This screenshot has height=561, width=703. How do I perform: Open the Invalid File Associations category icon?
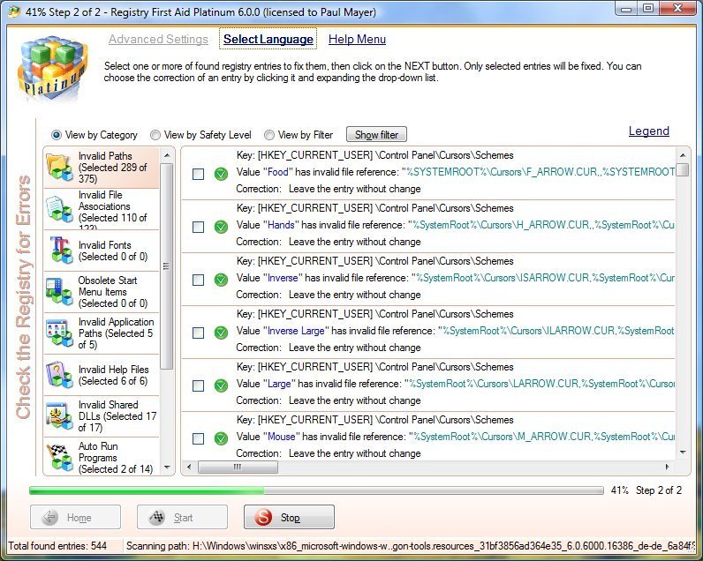tap(59, 208)
